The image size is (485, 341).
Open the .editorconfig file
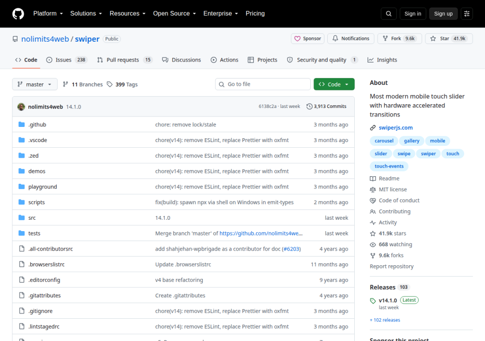tap(44, 280)
